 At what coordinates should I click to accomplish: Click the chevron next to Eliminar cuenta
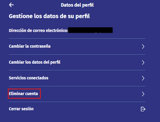tap(143, 94)
